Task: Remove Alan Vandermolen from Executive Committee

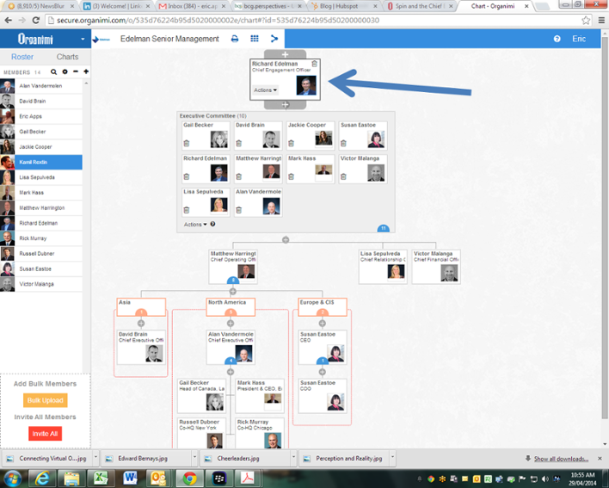Action: 239,210
